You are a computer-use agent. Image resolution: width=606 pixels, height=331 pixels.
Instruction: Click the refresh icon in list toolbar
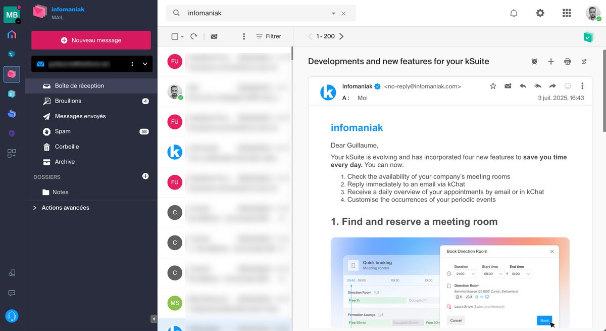point(193,36)
